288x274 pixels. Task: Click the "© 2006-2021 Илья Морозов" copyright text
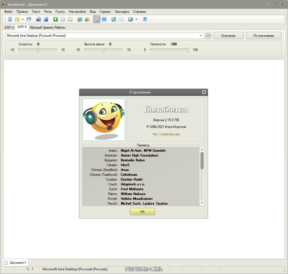point(166,127)
